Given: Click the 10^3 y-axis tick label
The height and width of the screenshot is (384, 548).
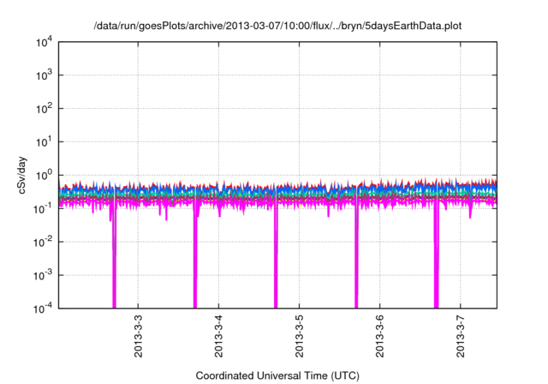Looking at the screenshot, I should click(x=44, y=75).
